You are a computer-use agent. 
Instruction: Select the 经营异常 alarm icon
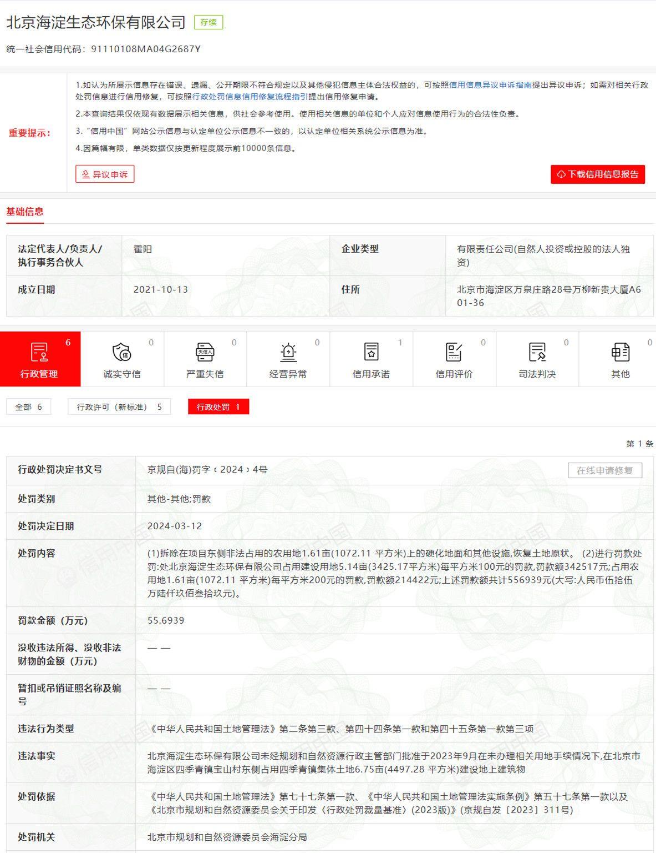[x=288, y=352]
